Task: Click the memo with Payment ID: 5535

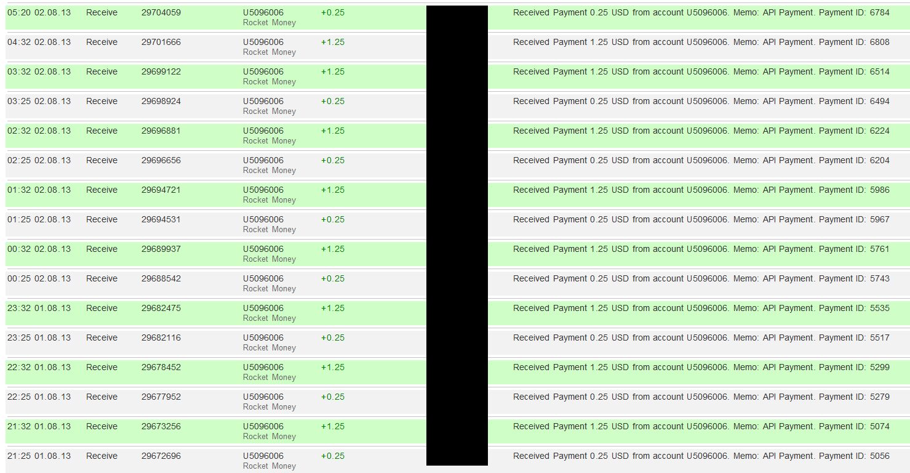Action: (701, 308)
